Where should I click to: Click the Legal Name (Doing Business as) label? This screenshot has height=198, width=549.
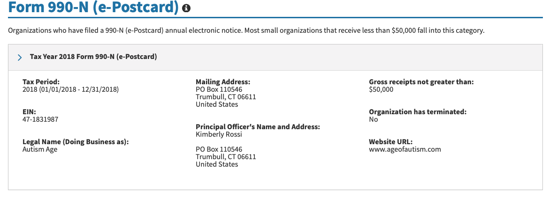(x=76, y=142)
